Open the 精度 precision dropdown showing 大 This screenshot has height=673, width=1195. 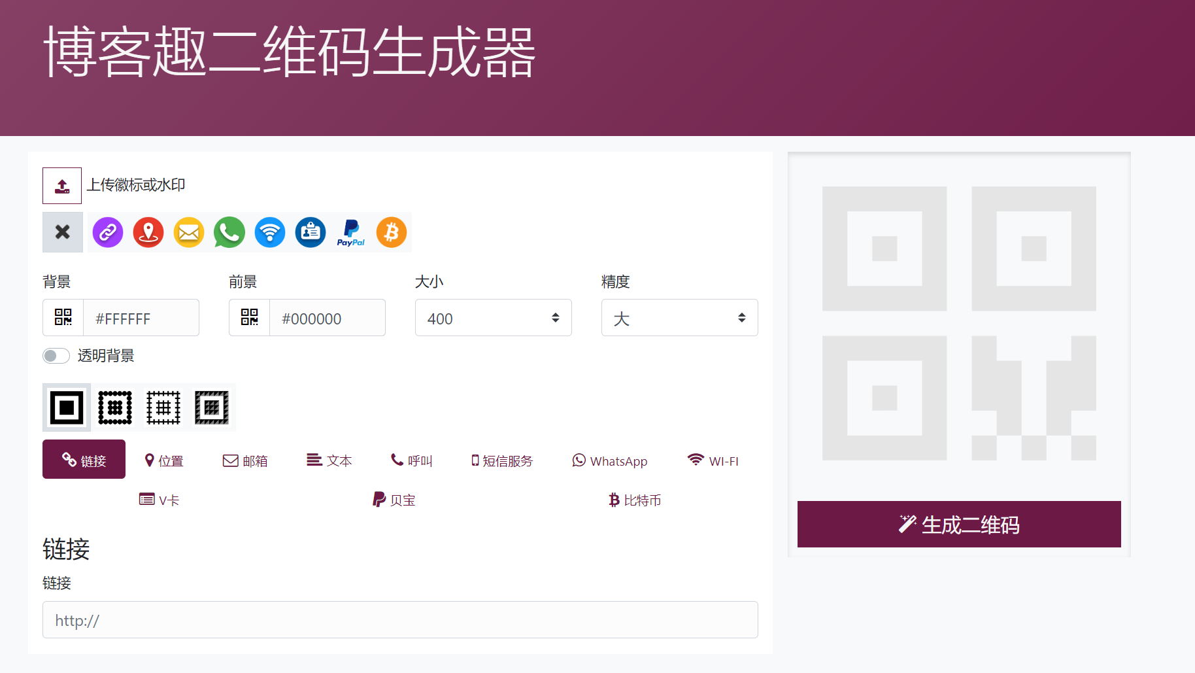coord(680,318)
